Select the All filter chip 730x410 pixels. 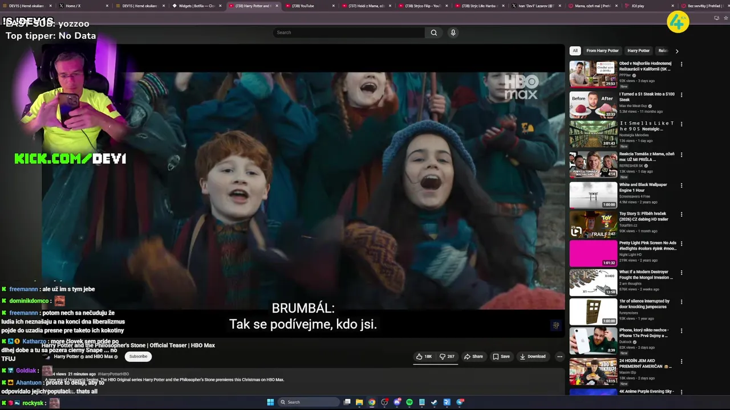tap(575, 51)
